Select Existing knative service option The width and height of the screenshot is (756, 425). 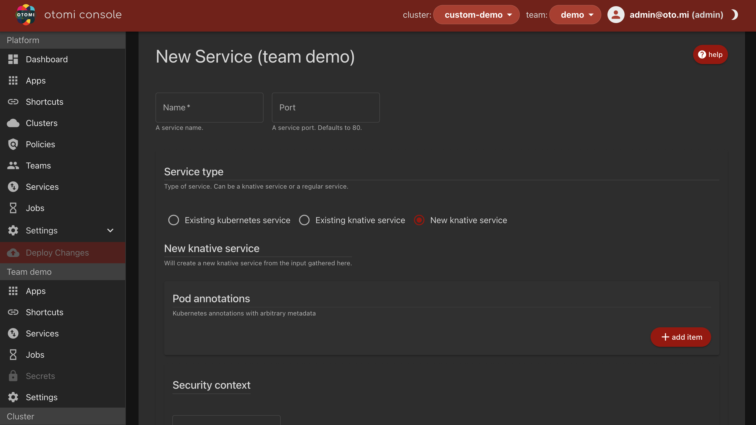tap(304, 220)
